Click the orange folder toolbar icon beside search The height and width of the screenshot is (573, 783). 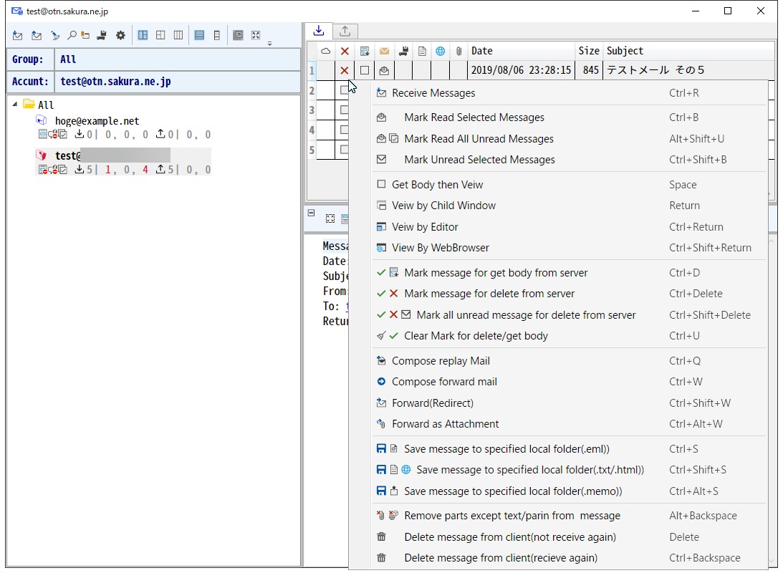85,35
